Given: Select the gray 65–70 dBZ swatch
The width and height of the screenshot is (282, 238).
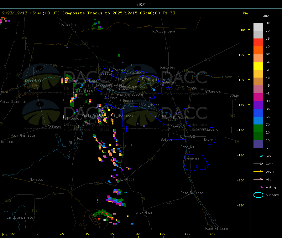Looking at the screenshot, I should pyautogui.click(x=258, y=35).
